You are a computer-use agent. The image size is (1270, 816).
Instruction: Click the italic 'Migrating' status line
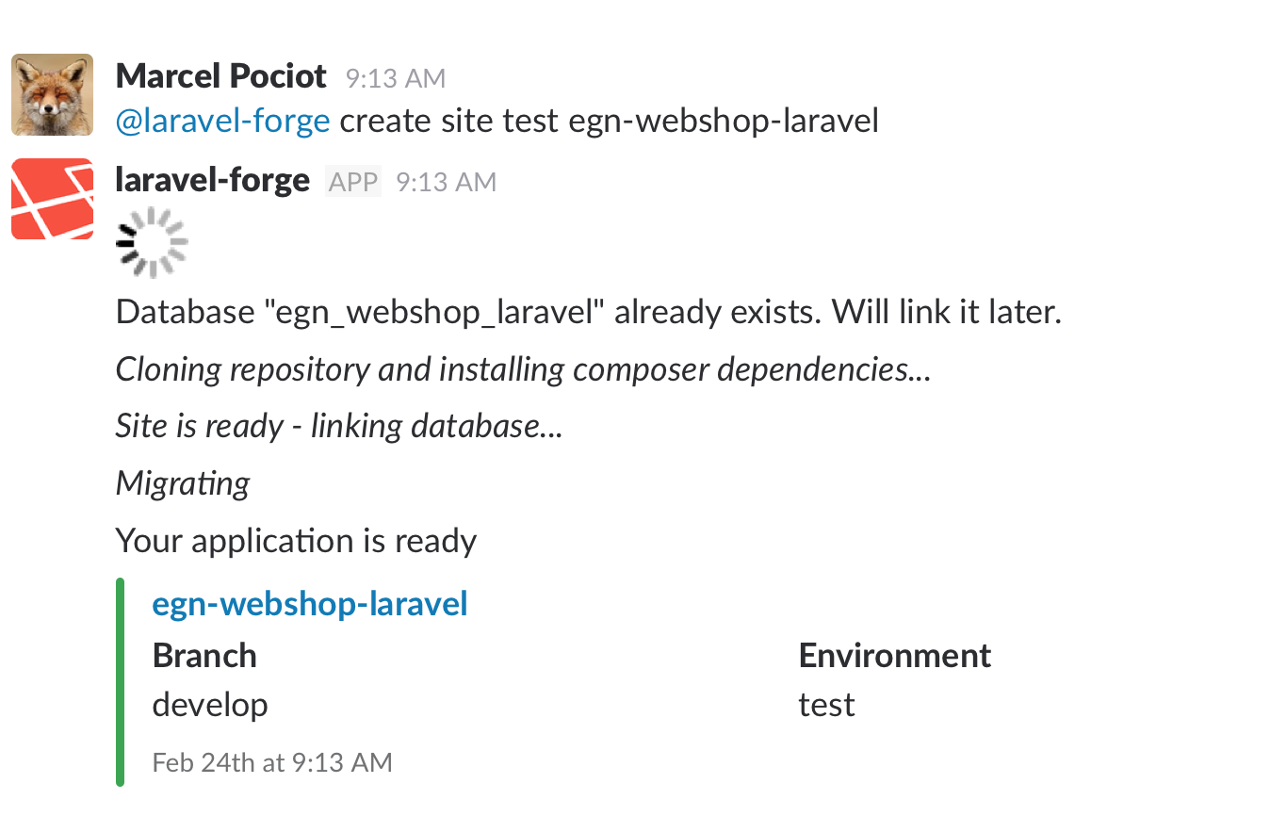(x=183, y=484)
